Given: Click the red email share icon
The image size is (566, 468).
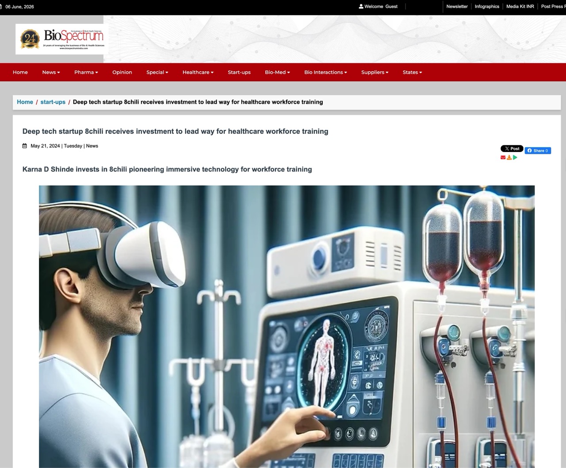Looking at the screenshot, I should point(503,157).
